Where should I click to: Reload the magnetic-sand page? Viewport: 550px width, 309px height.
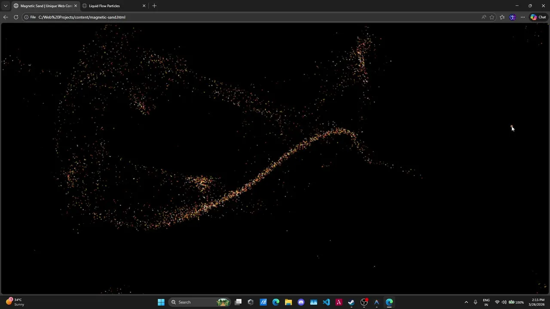tap(16, 17)
